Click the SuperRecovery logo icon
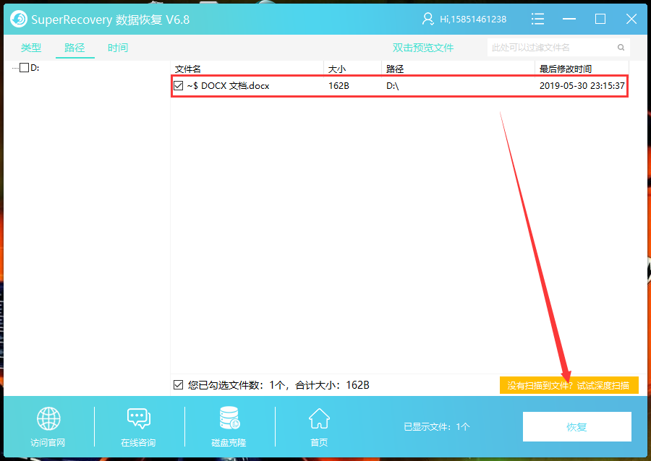This screenshot has width=651, height=461. click(x=19, y=19)
